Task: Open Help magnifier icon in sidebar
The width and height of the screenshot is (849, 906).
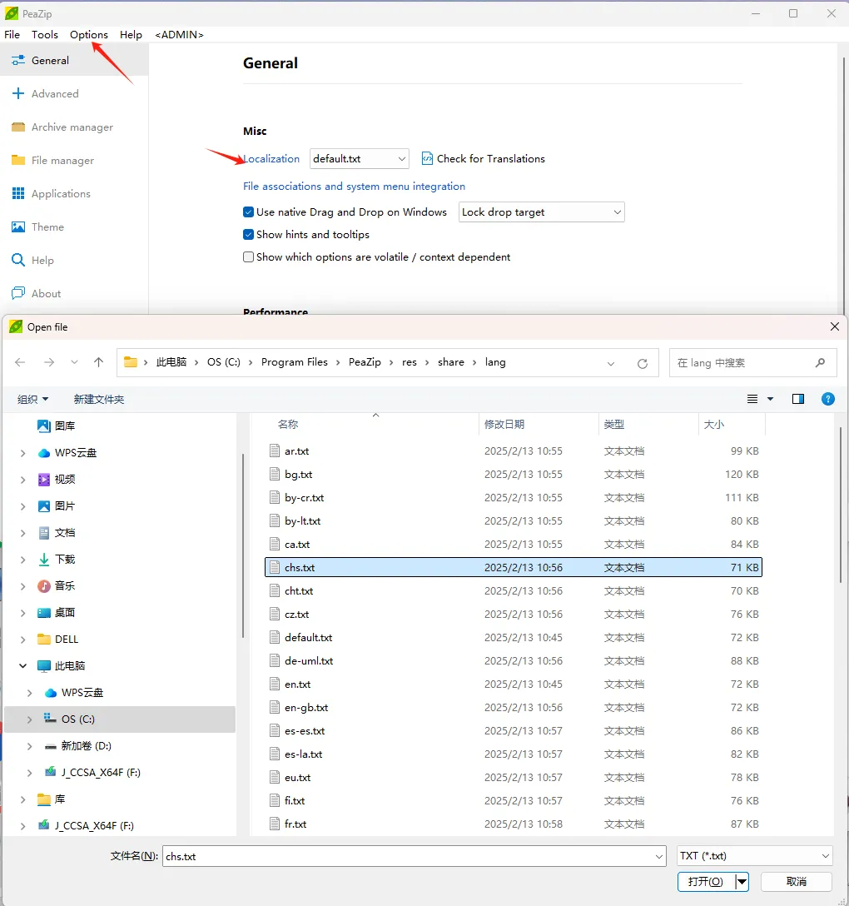Action: coord(18,260)
